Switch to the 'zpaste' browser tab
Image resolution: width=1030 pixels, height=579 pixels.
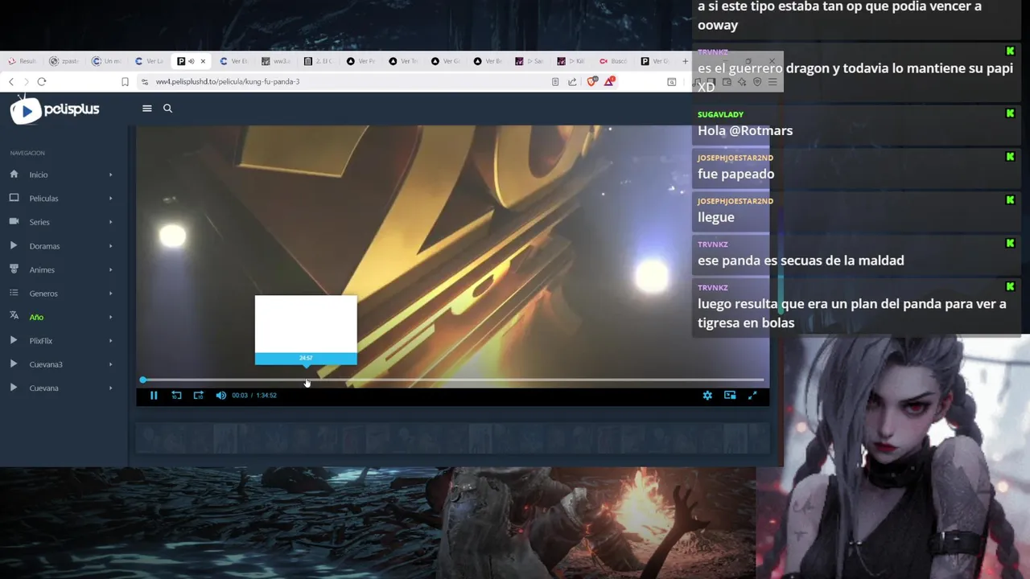(x=65, y=61)
